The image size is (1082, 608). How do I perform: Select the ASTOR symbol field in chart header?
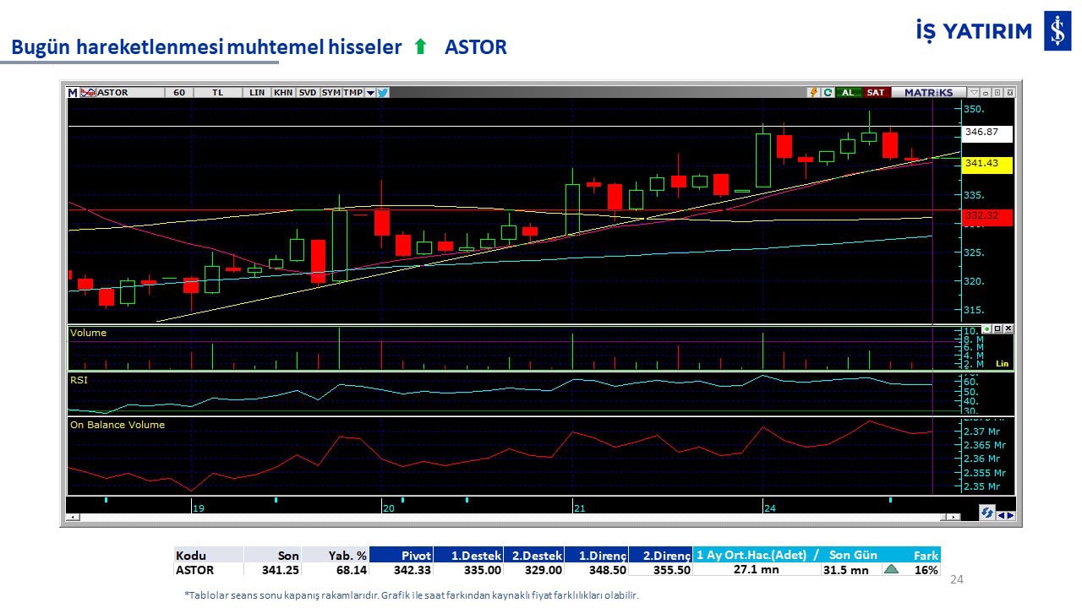tap(130, 93)
